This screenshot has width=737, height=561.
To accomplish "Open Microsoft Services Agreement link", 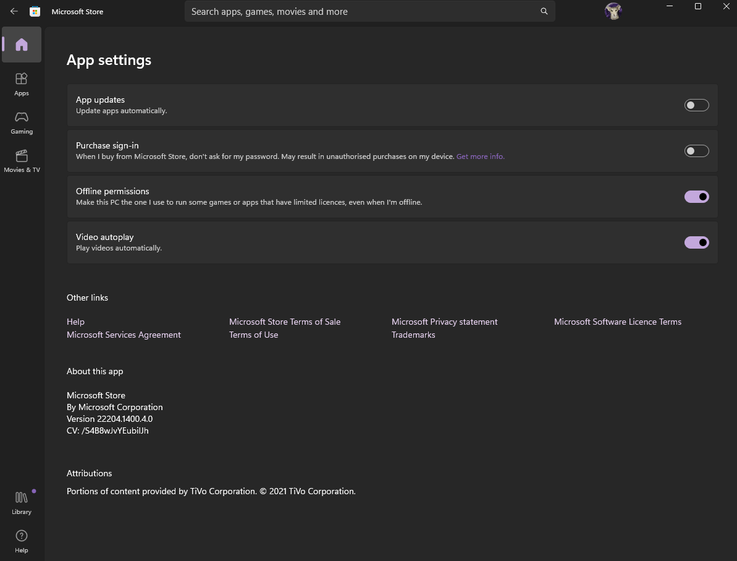I will coord(124,335).
